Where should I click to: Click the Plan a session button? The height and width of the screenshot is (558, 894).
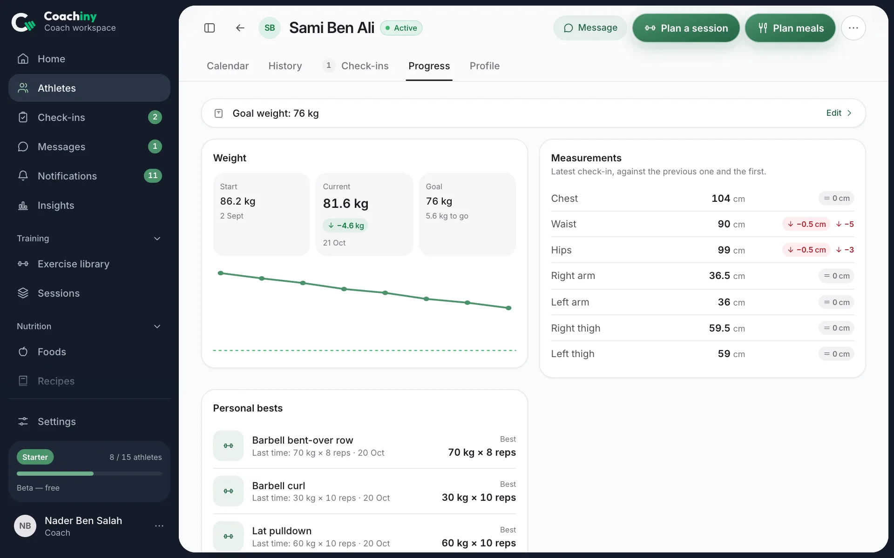[x=686, y=28]
